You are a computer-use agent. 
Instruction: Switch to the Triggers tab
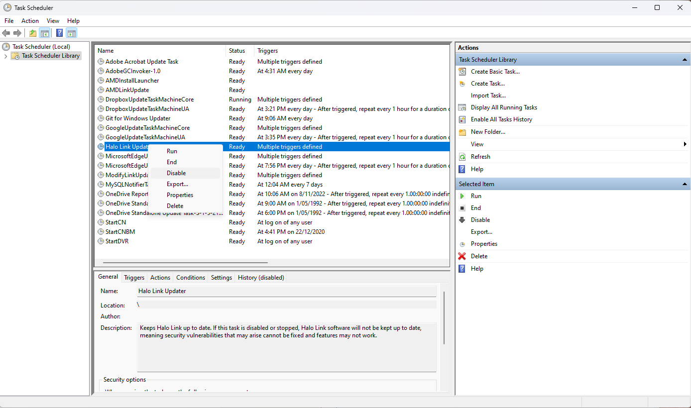[x=134, y=277]
